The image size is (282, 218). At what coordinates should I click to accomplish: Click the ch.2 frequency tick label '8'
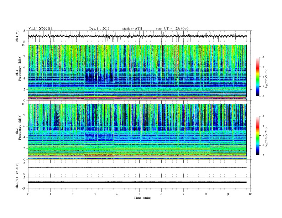25,115
